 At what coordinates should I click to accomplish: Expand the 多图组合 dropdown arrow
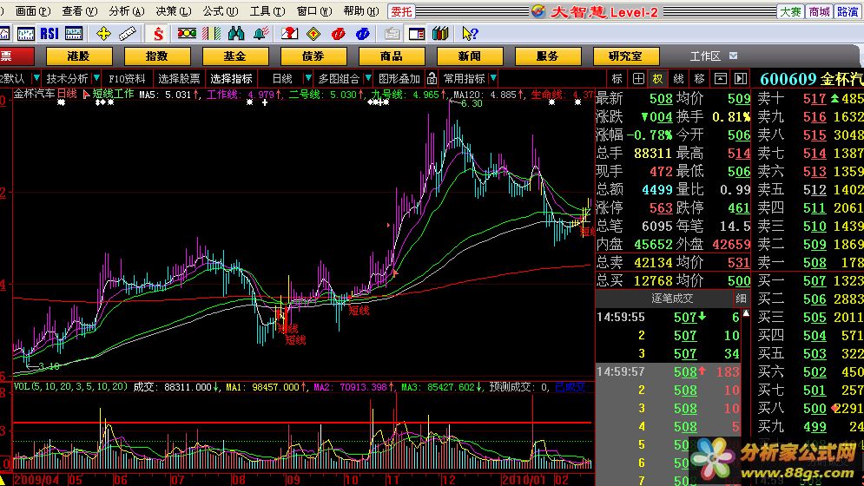pos(368,78)
